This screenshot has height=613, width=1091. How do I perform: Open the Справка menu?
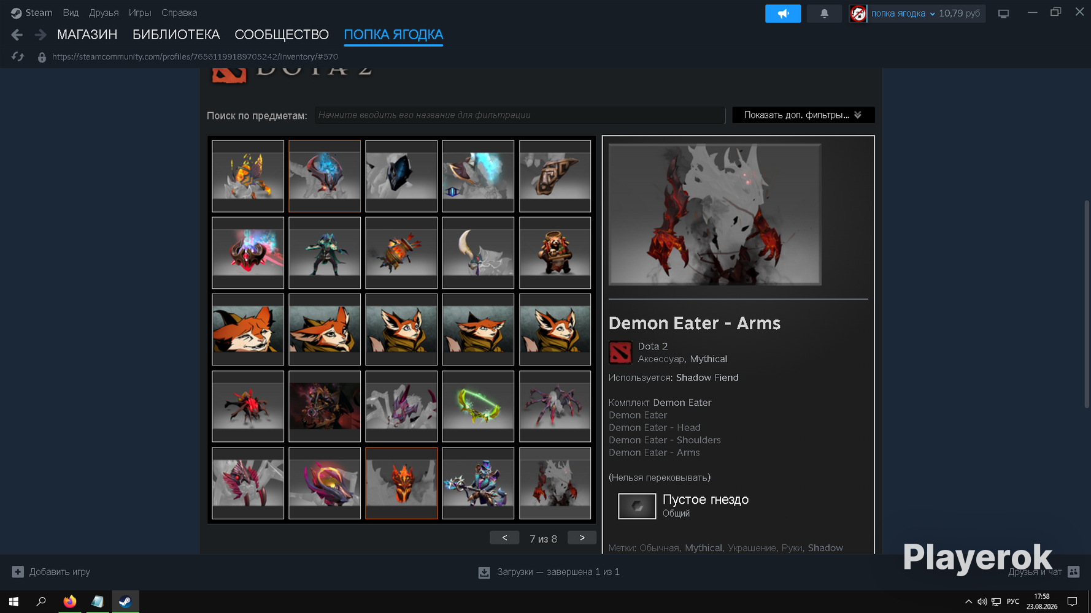[179, 13]
